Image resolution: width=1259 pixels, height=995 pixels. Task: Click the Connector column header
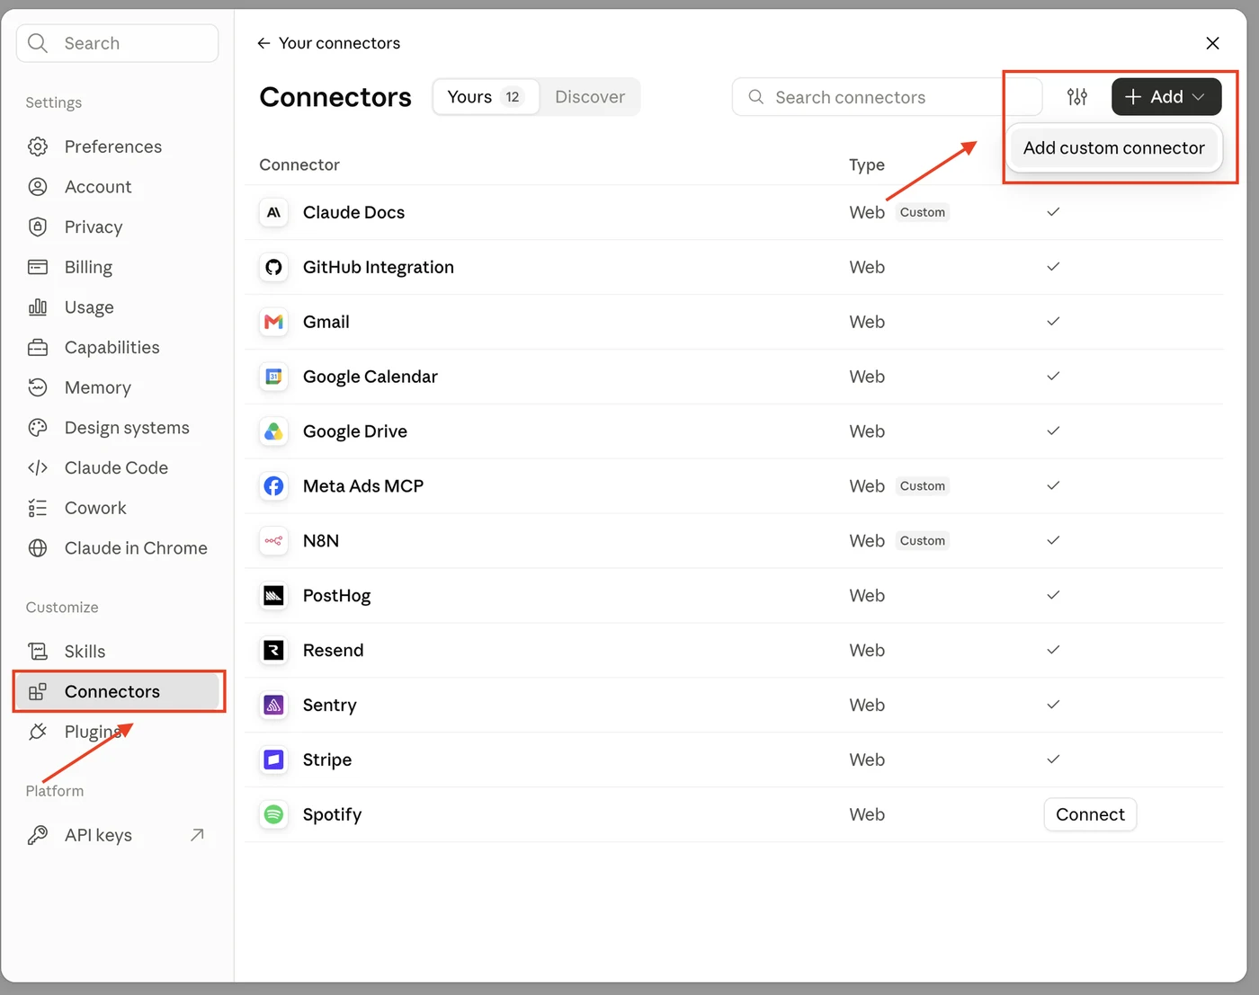(299, 165)
